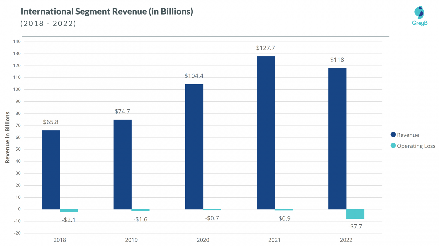Screen dimensions: 439x246
Task: Click the GreyB logo icon
Action: pos(420,13)
